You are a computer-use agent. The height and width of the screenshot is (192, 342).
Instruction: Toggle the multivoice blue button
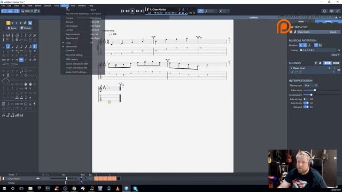click(30, 23)
